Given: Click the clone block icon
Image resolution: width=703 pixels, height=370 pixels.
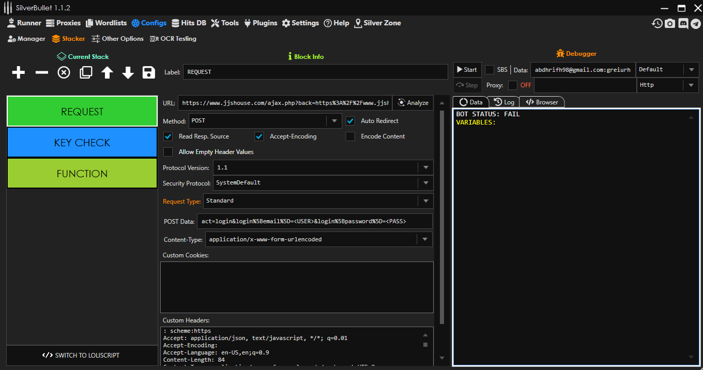Looking at the screenshot, I should pos(86,73).
